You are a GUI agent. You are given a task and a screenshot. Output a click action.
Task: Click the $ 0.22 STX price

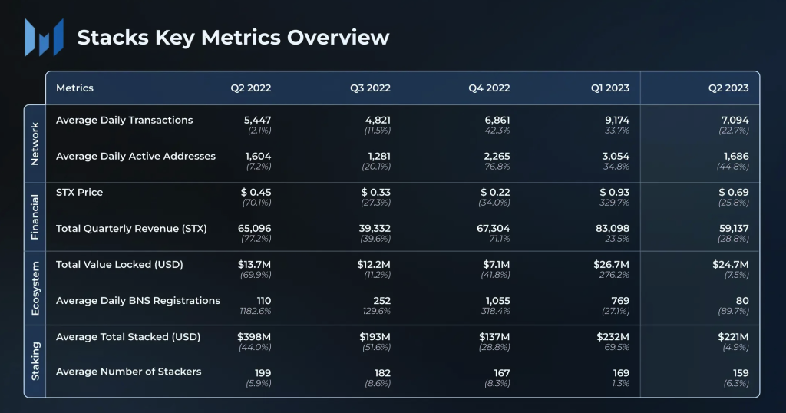495,193
